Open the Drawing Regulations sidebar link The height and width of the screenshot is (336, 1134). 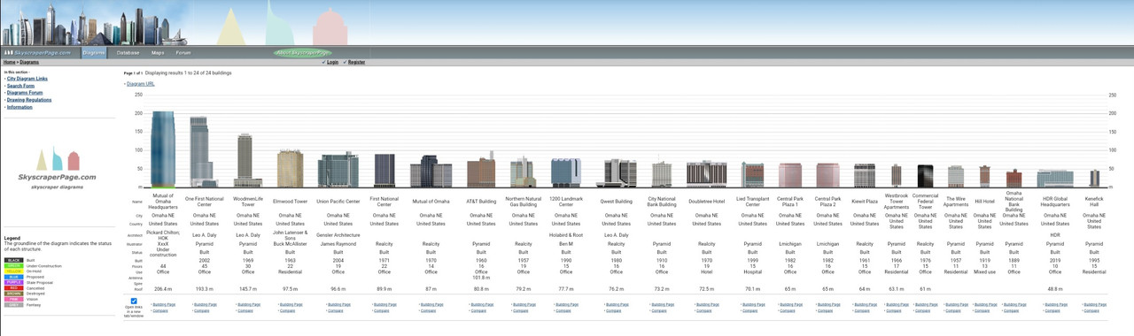(x=29, y=100)
